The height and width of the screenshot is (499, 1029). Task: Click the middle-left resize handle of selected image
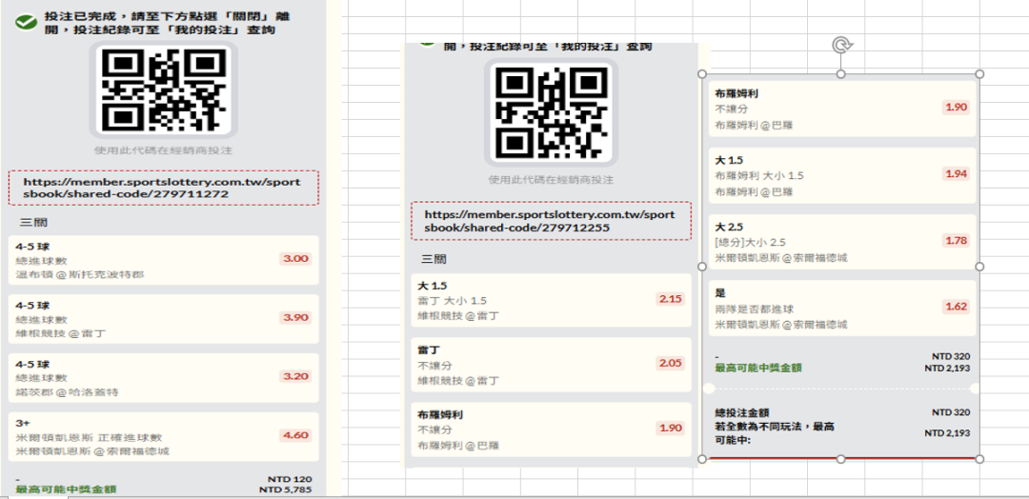click(702, 267)
